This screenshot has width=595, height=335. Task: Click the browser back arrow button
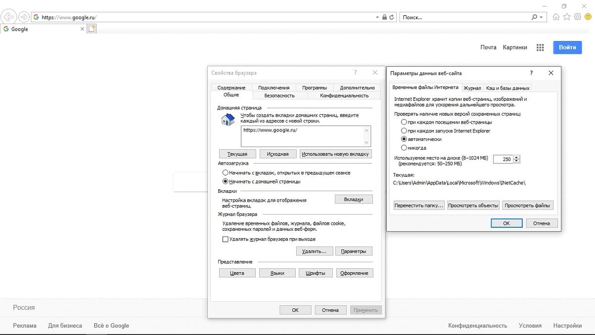pos(8,17)
